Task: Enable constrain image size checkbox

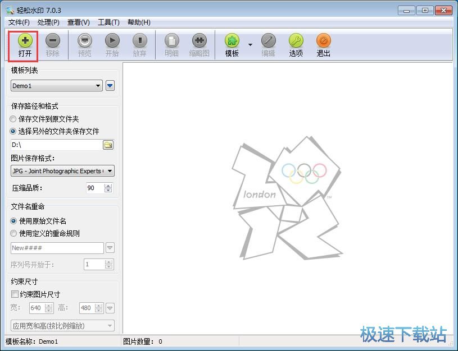Action: coord(15,294)
